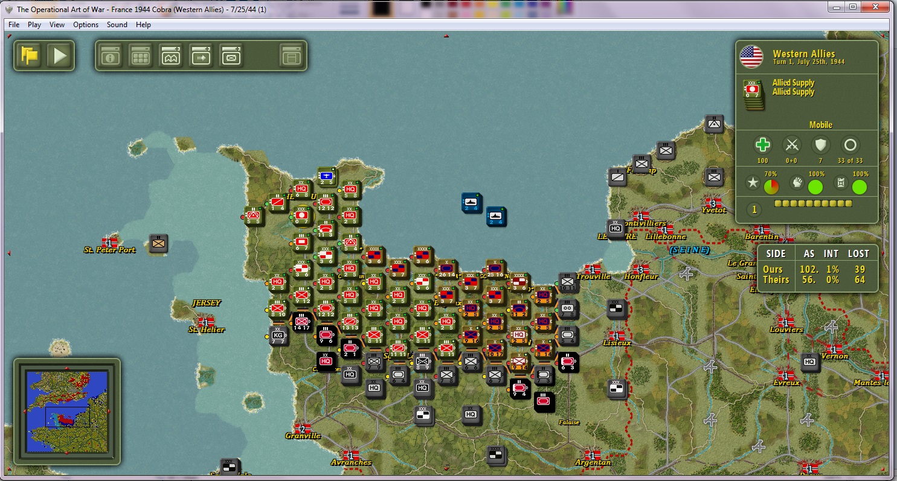Click the yellow flags toolbar button
This screenshot has height=481, width=897.
coord(30,56)
